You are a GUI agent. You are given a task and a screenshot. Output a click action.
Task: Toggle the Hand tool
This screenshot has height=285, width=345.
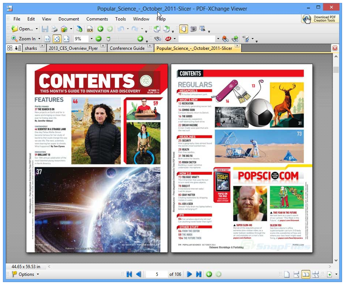[184, 29]
